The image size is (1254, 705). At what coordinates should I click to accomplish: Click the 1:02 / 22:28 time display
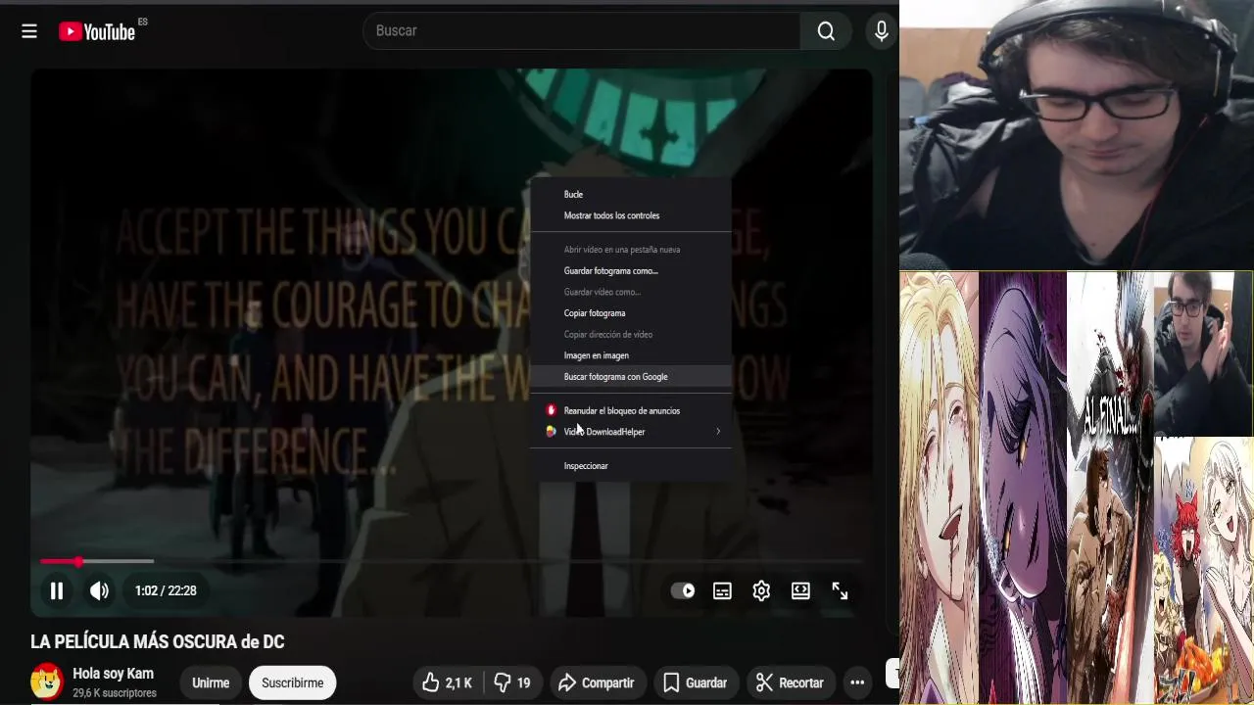tap(166, 590)
